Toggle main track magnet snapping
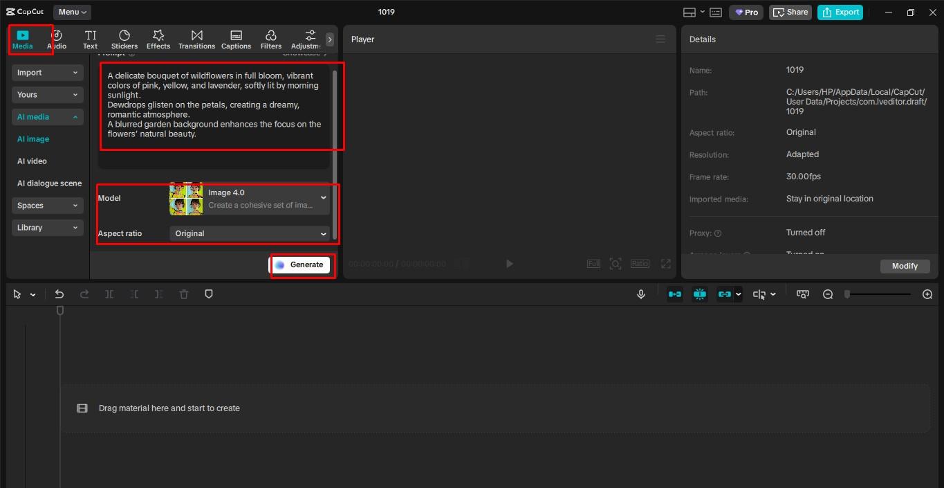Image resolution: width=944 pixels, height=488 pixels. tap(675, 294)
